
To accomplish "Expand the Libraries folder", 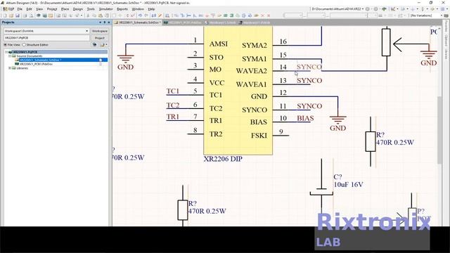I will (10, 68).
